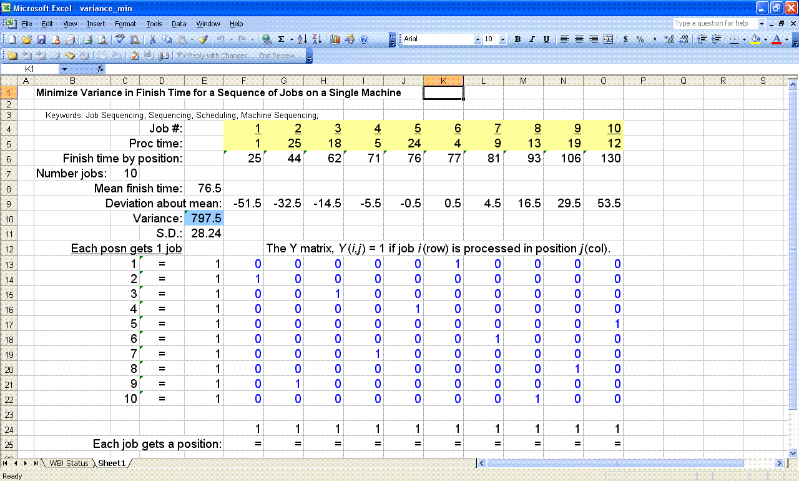The image size is (799, 481).
Task: Toggle Underline formatting
Action: pos(546,39)
